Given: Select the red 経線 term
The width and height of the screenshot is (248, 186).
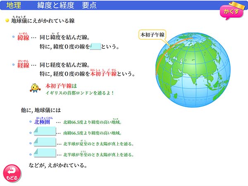Looking at the screenshot, I should pyautogui.click(x=23, y=65).
